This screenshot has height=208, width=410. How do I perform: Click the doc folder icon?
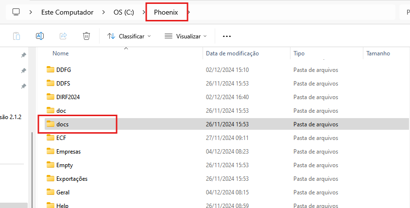(51, 110)
